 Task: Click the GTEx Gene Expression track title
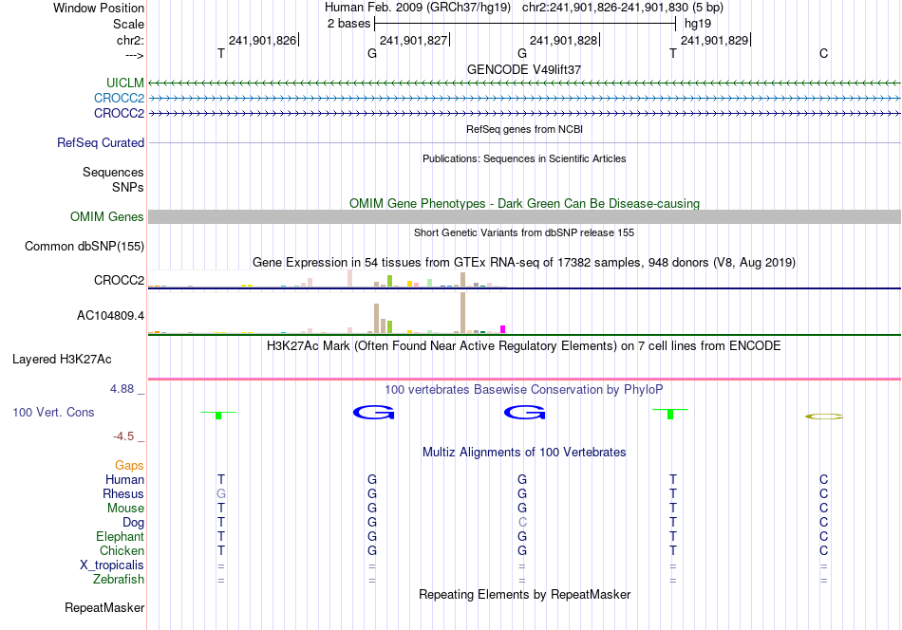[524, 263]
